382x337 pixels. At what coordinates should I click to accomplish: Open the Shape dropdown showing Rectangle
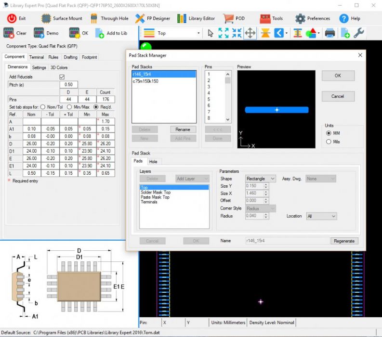pyautogui.click(x=261, y=179)
